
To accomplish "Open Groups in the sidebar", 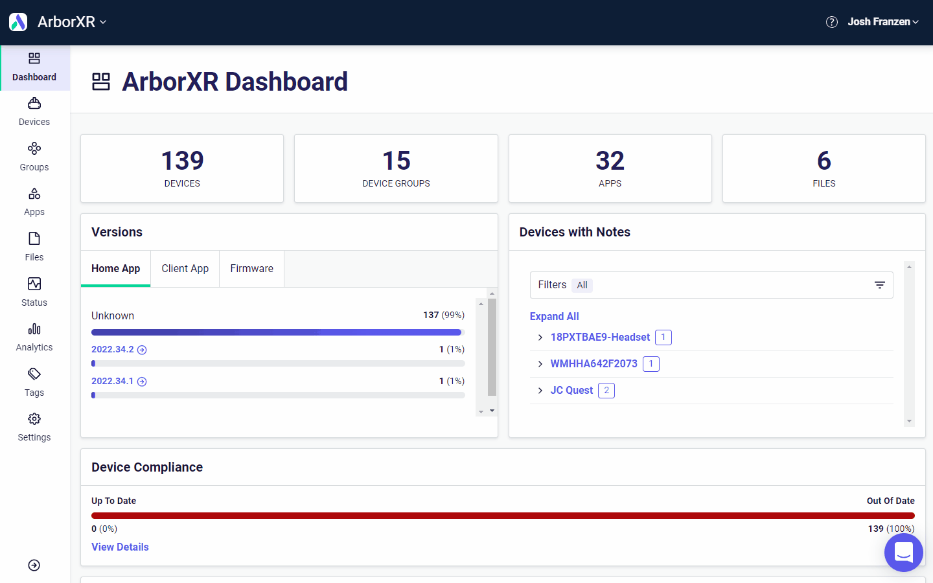I will coord(34,157).
